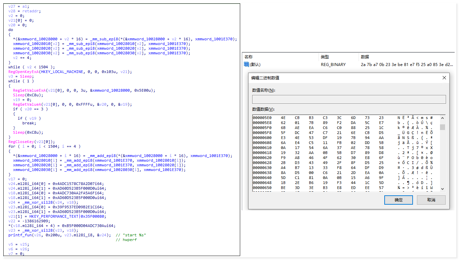459x260 pixels.
Task: Click the RegOpenKeyExA call in code
Action: [70, 72]
